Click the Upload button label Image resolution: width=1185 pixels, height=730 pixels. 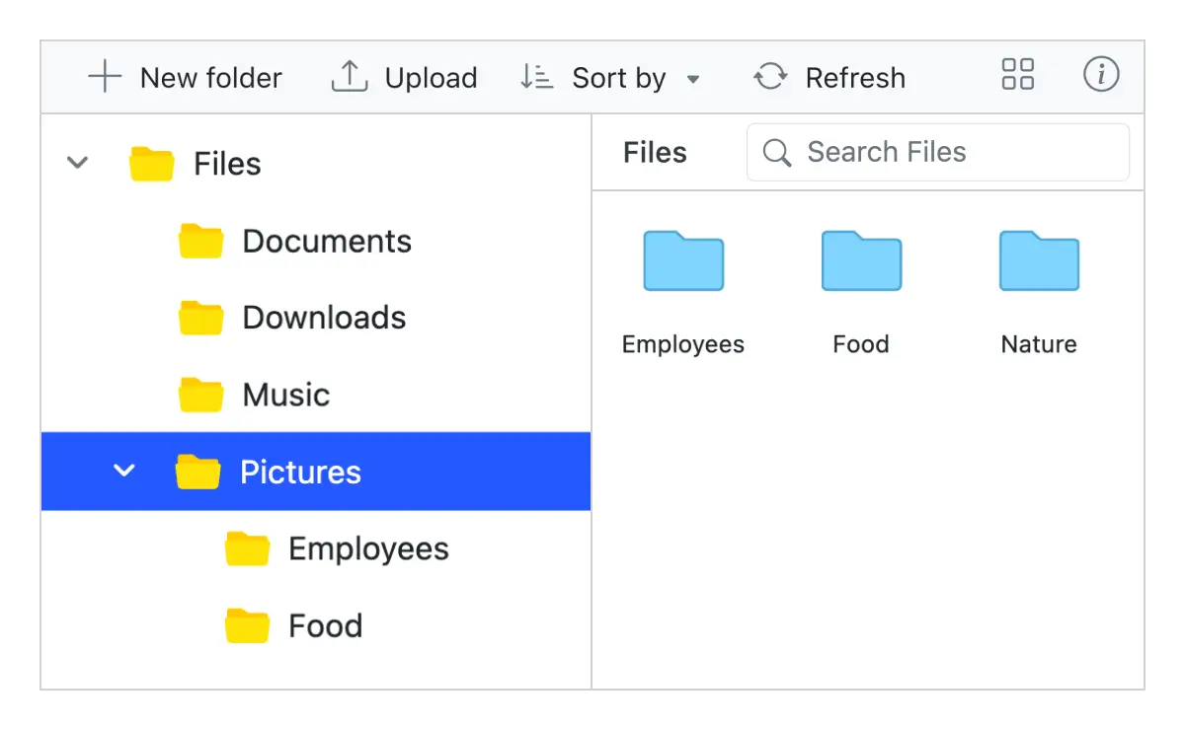[433, 77]
